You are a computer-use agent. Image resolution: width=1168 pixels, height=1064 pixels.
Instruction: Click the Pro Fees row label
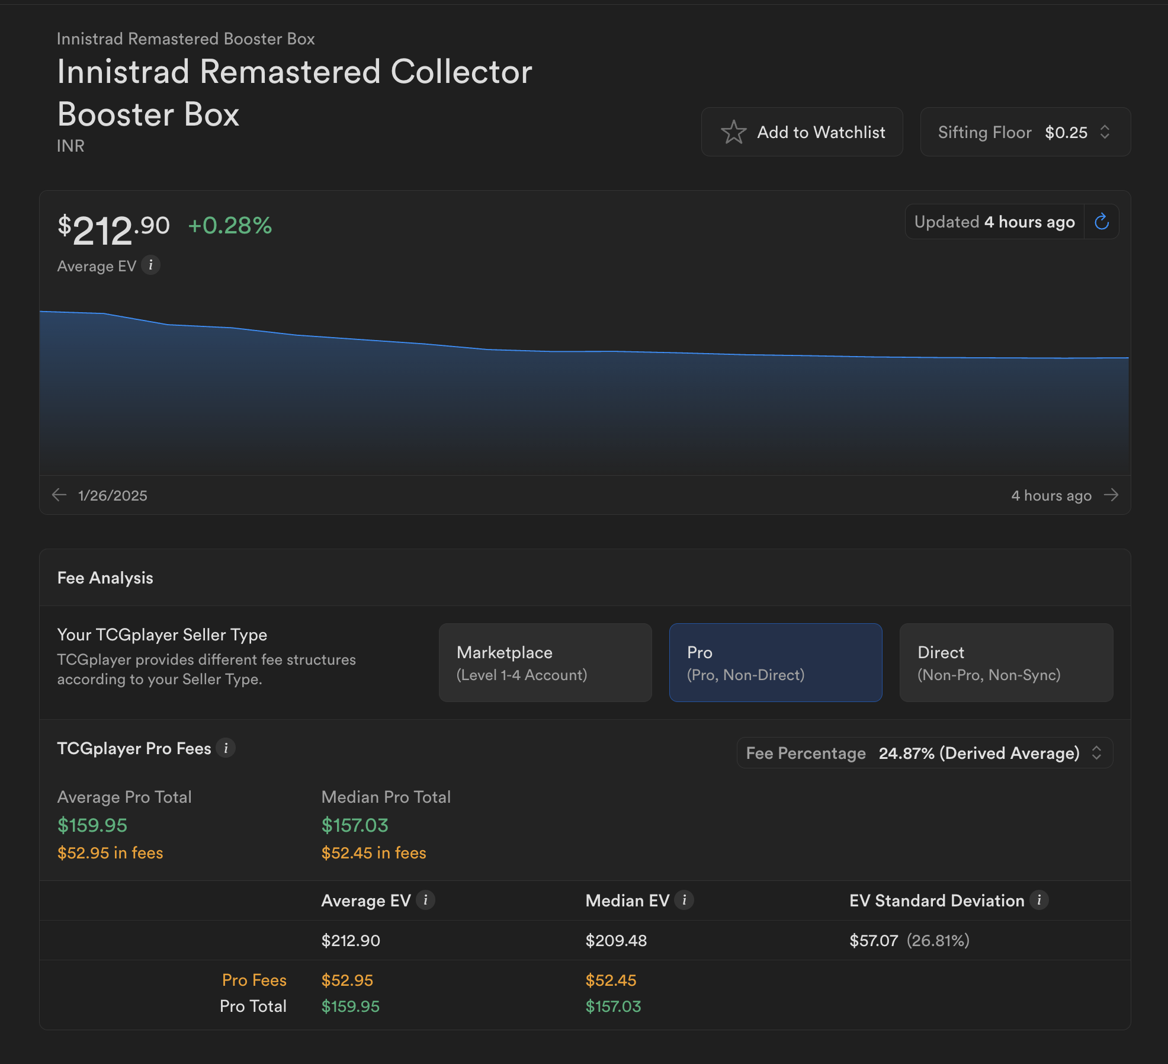254,980
